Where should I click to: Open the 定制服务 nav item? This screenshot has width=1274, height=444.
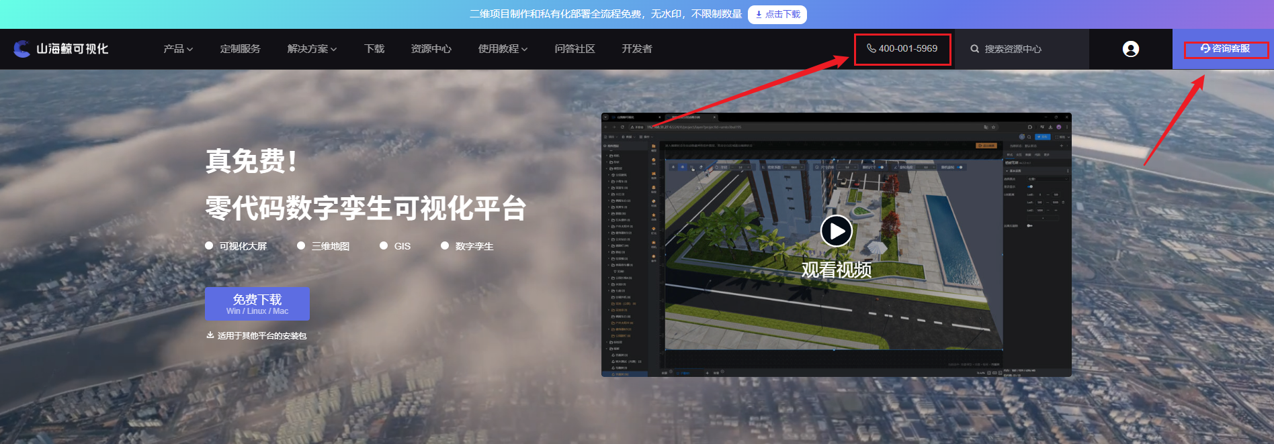[x=240, y=49]
